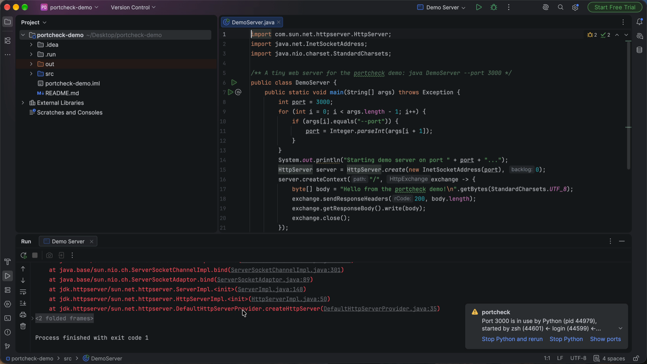Toggle scroll to end in console
This screenshot has height=364, width=647.
click(23, 303)
